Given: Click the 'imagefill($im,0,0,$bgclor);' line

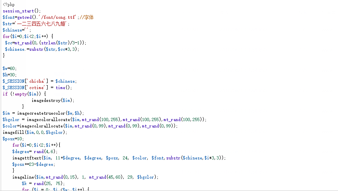Looking at the screenshot, I should pos(35,132).
